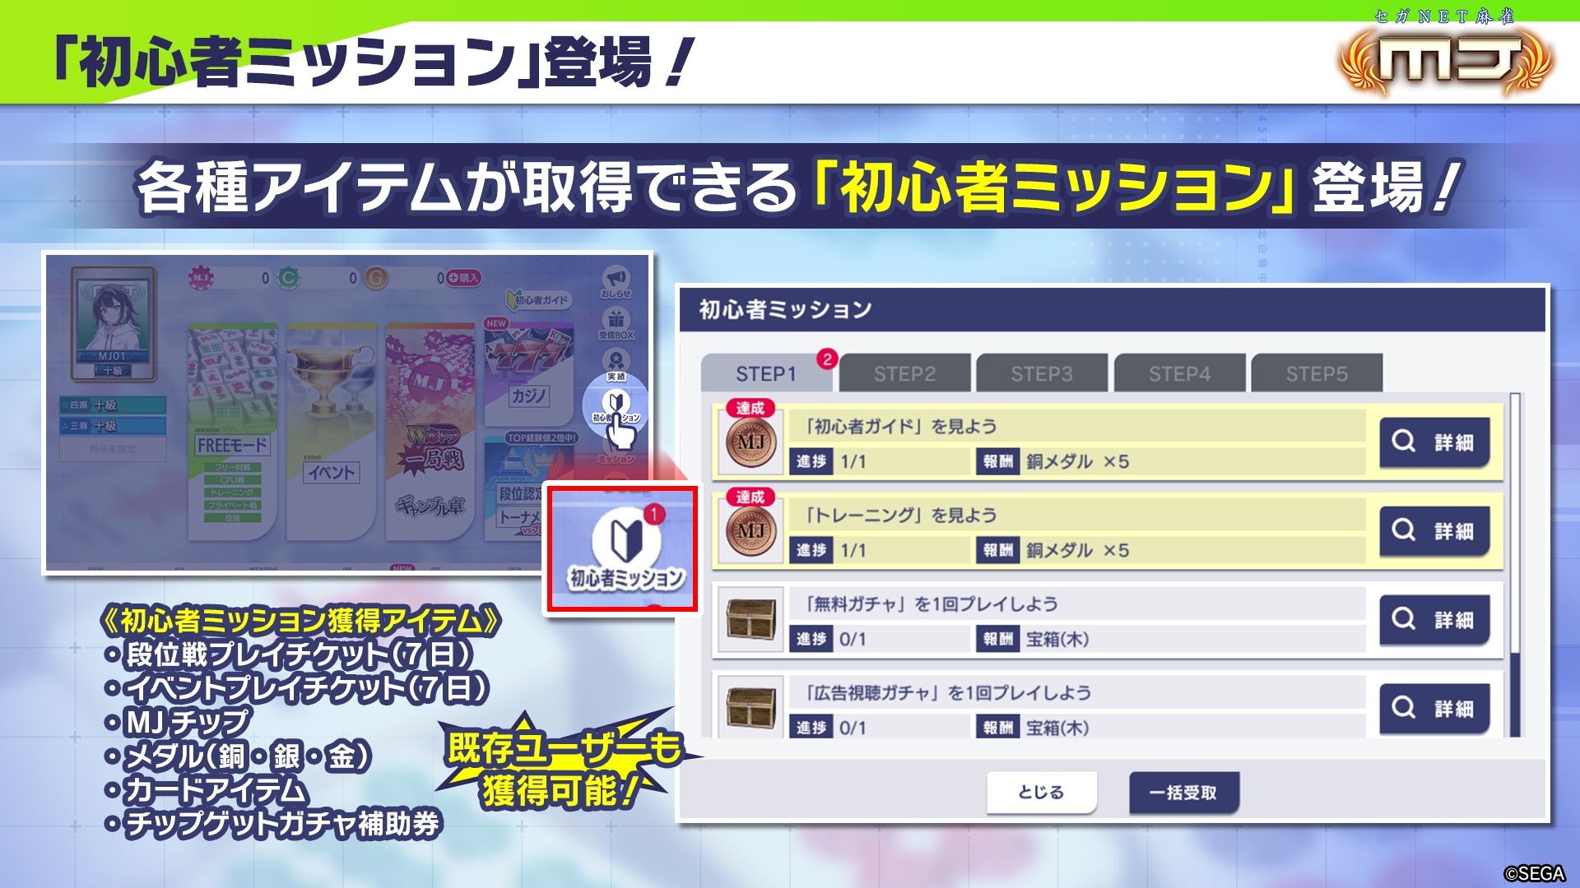Claim all rewards with 一括受取
The width and height of the screenshot is (1580, 888).
[x=1184, y=793]
